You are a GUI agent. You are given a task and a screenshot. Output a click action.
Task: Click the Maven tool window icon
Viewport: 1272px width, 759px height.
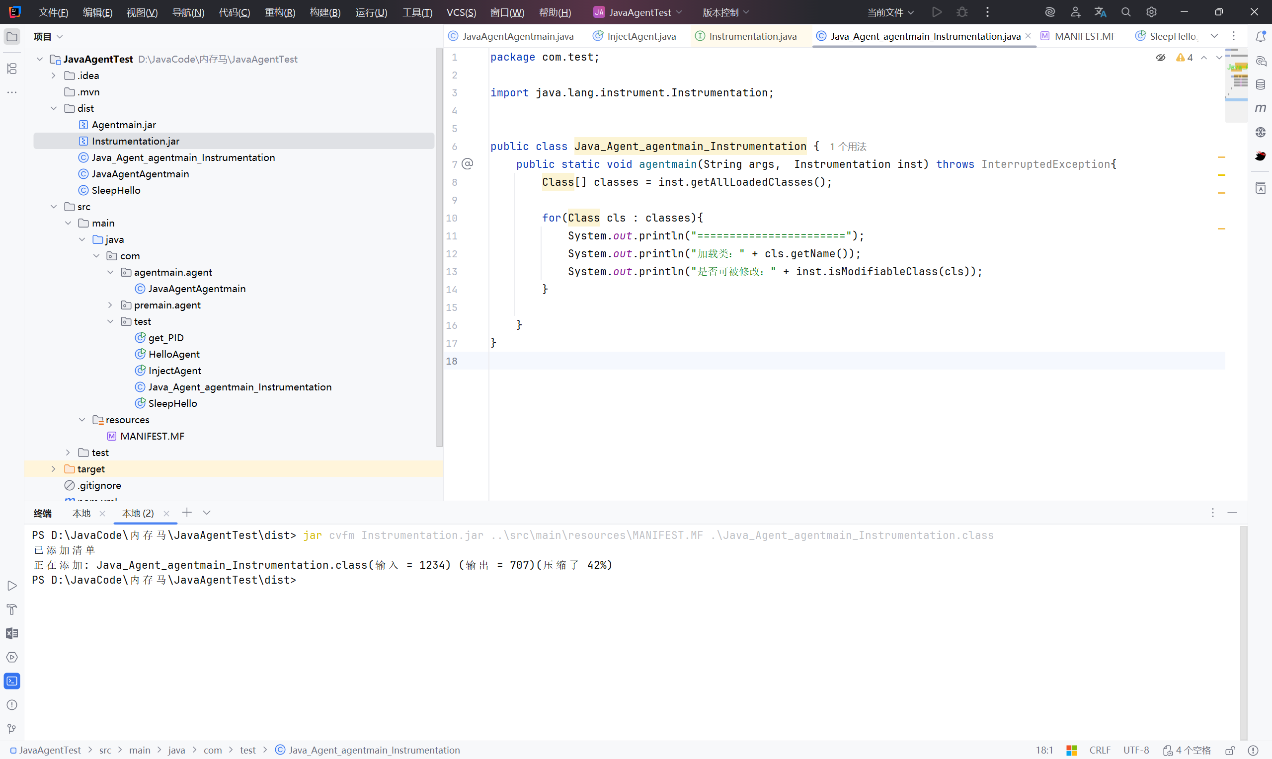tap(1260, 108)
